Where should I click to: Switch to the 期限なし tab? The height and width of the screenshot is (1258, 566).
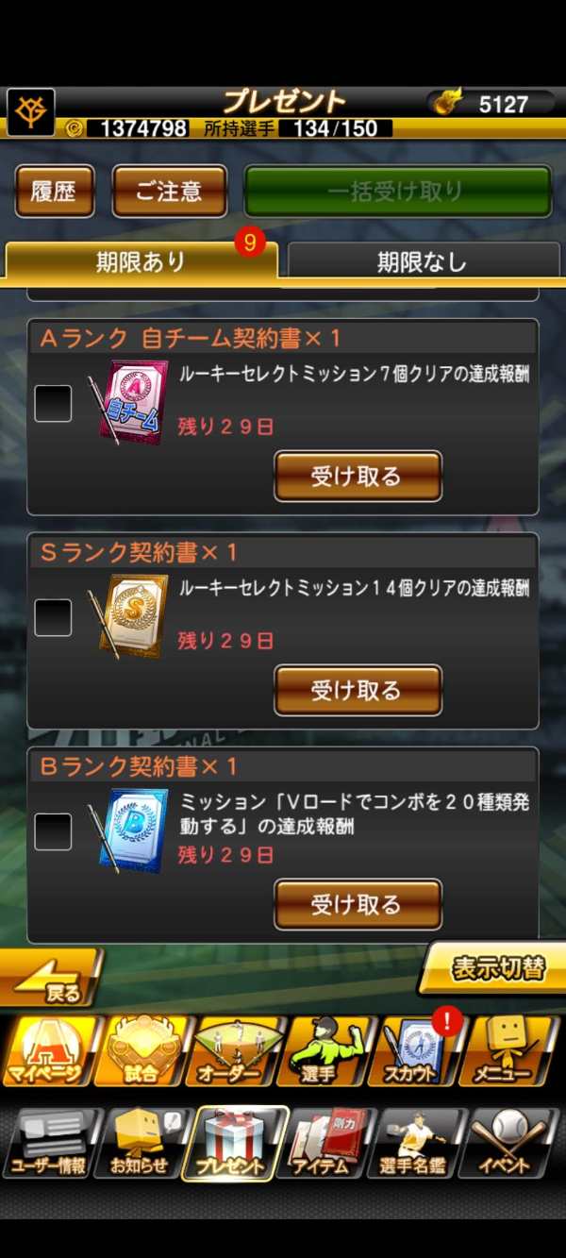pos(422,261)
